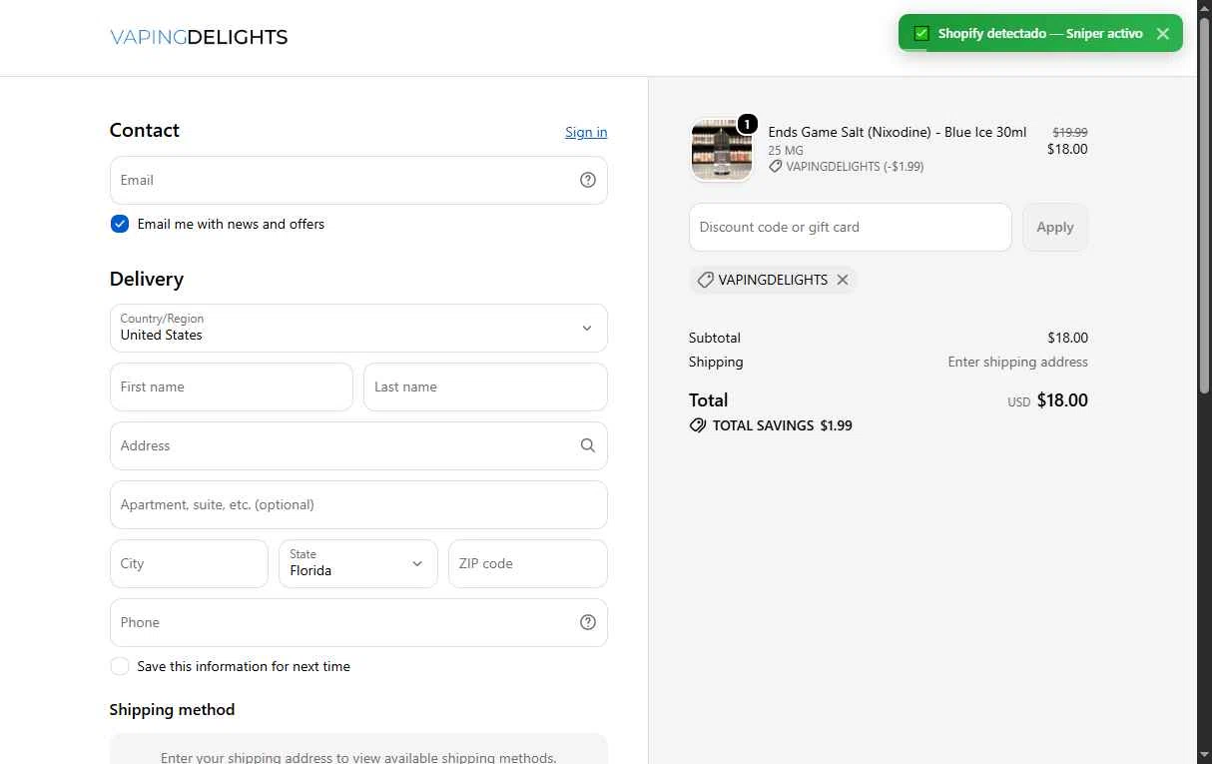Click the Address search magnifier icon
The image size is (1212, 764).
pos(588,445)
